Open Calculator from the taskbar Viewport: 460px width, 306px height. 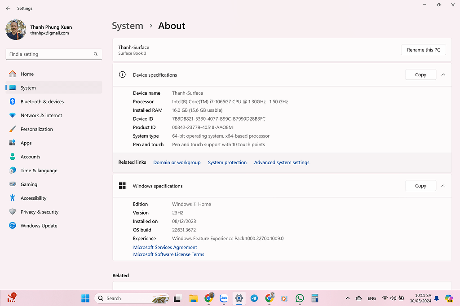(315, 298)
